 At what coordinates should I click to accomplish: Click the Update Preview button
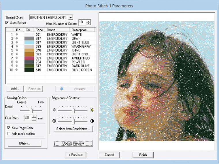tap(73, 143)
